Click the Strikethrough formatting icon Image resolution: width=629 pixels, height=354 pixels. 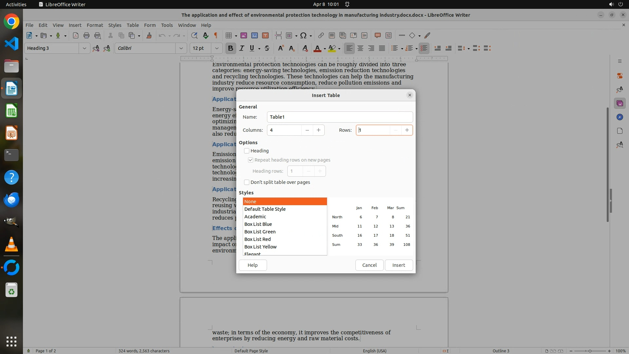267,48
